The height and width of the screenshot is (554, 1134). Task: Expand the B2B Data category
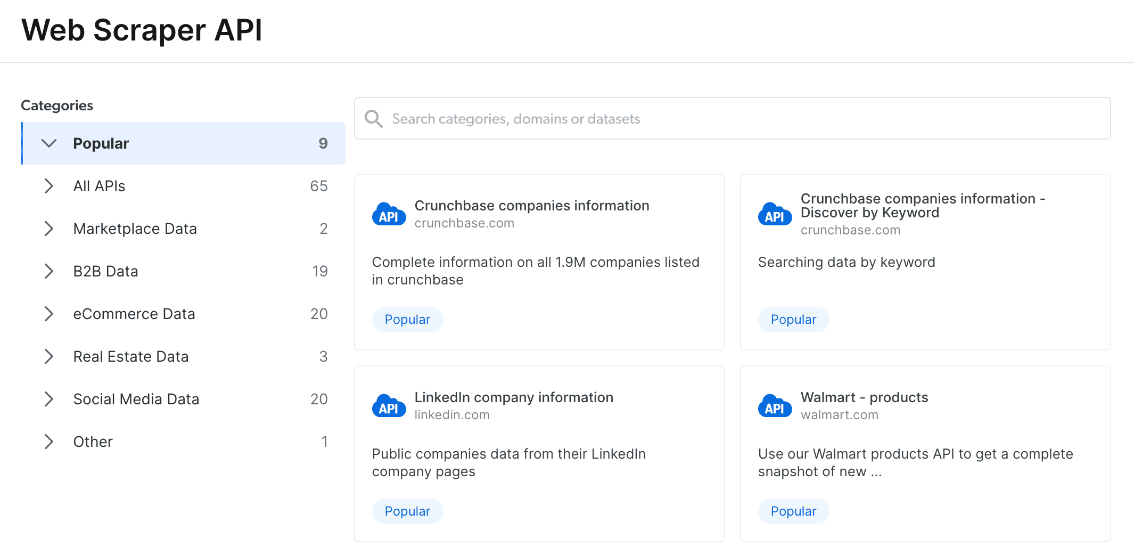(x=49, y=271)
